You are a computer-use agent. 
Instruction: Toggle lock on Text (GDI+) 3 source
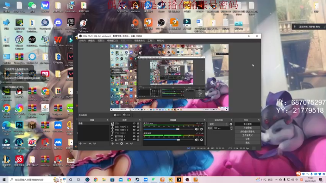(x=138, y=126)
